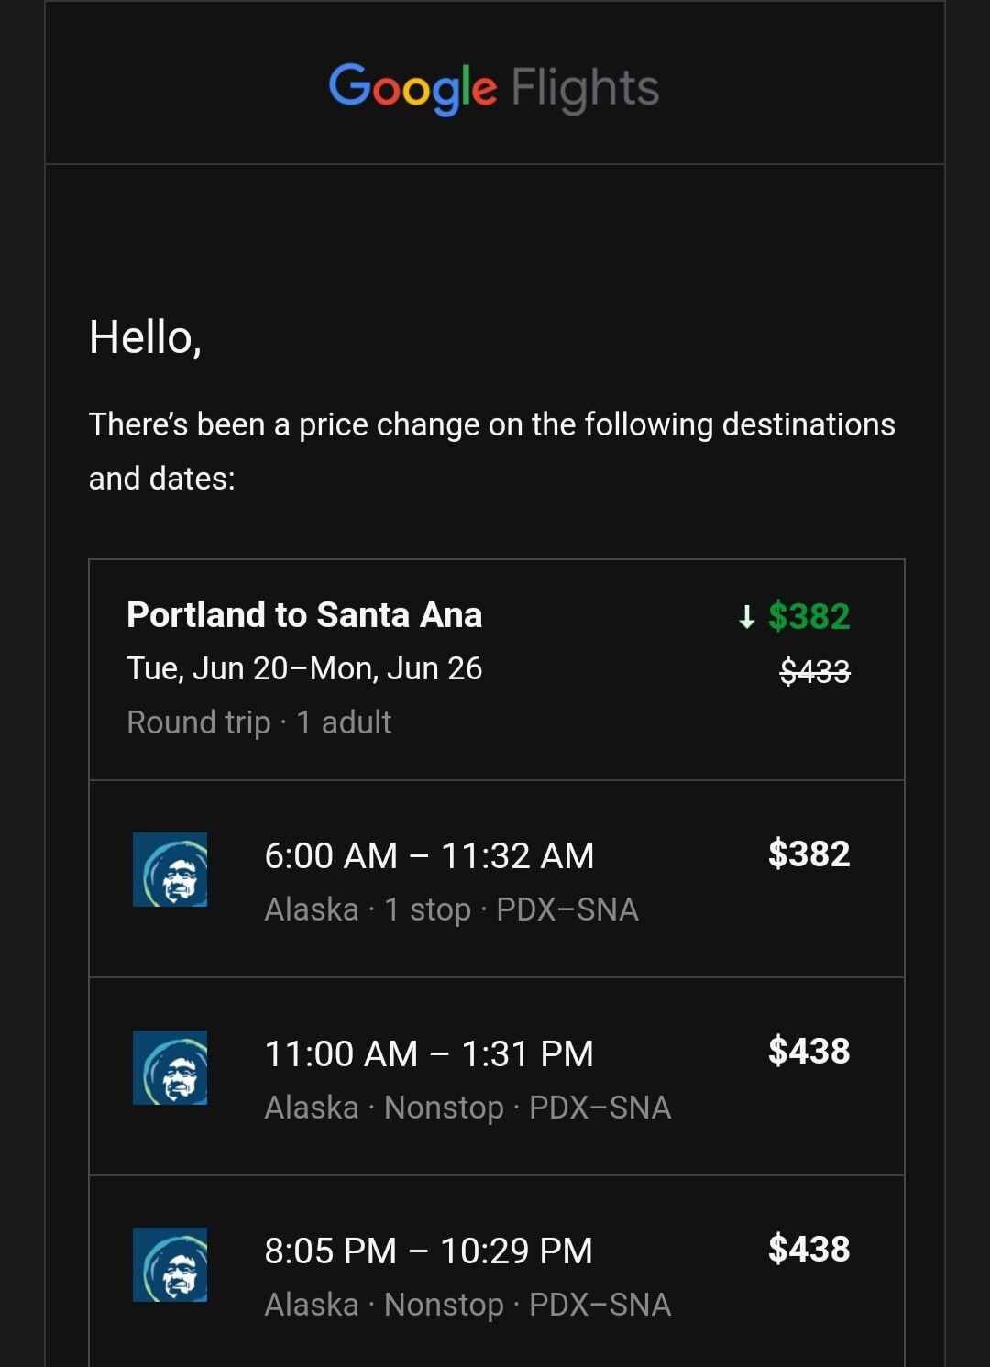Click Round trip 1 adult text
The image size is (990, 1367).
258,722
